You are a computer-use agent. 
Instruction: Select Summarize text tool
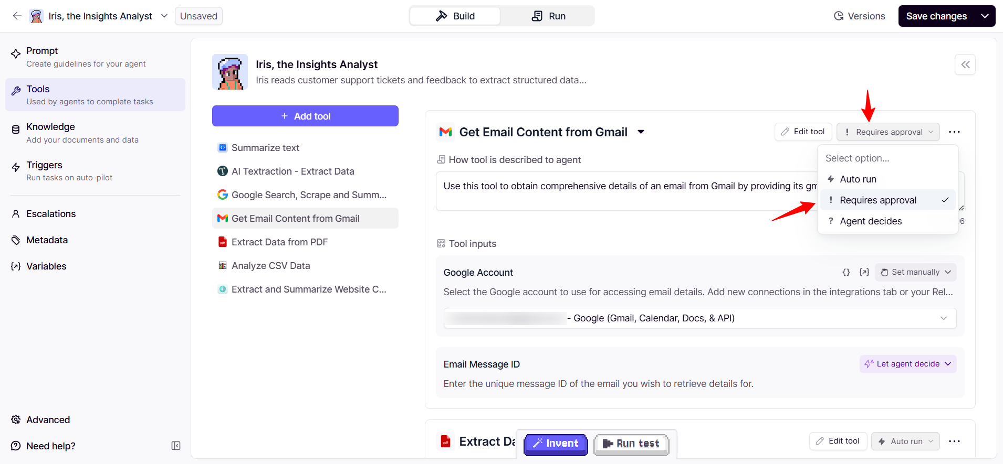click(305, 148)
